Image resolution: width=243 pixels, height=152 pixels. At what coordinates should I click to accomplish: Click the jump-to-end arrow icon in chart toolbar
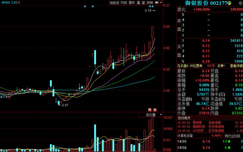pos(156,3)
